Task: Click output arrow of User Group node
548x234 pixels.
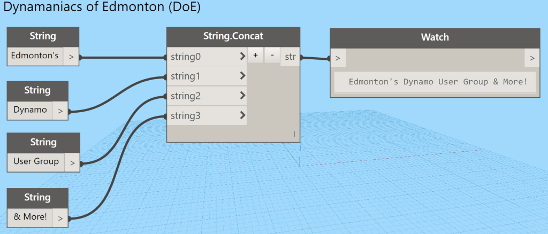Action: click(72, 162)
